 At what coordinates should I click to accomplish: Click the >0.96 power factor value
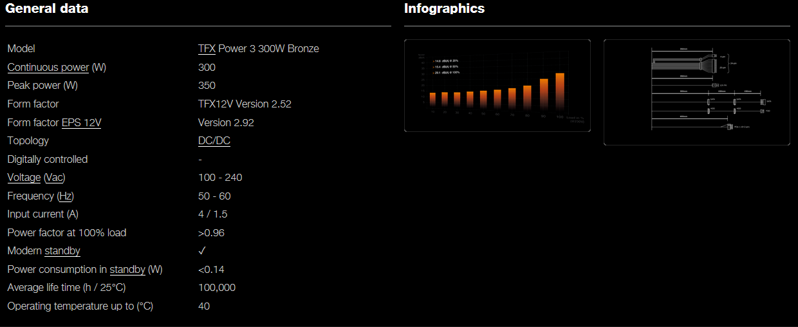211,232
